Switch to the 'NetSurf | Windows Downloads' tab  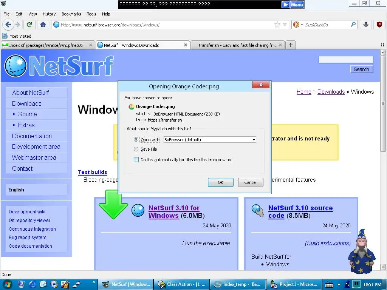click(142, 45)
